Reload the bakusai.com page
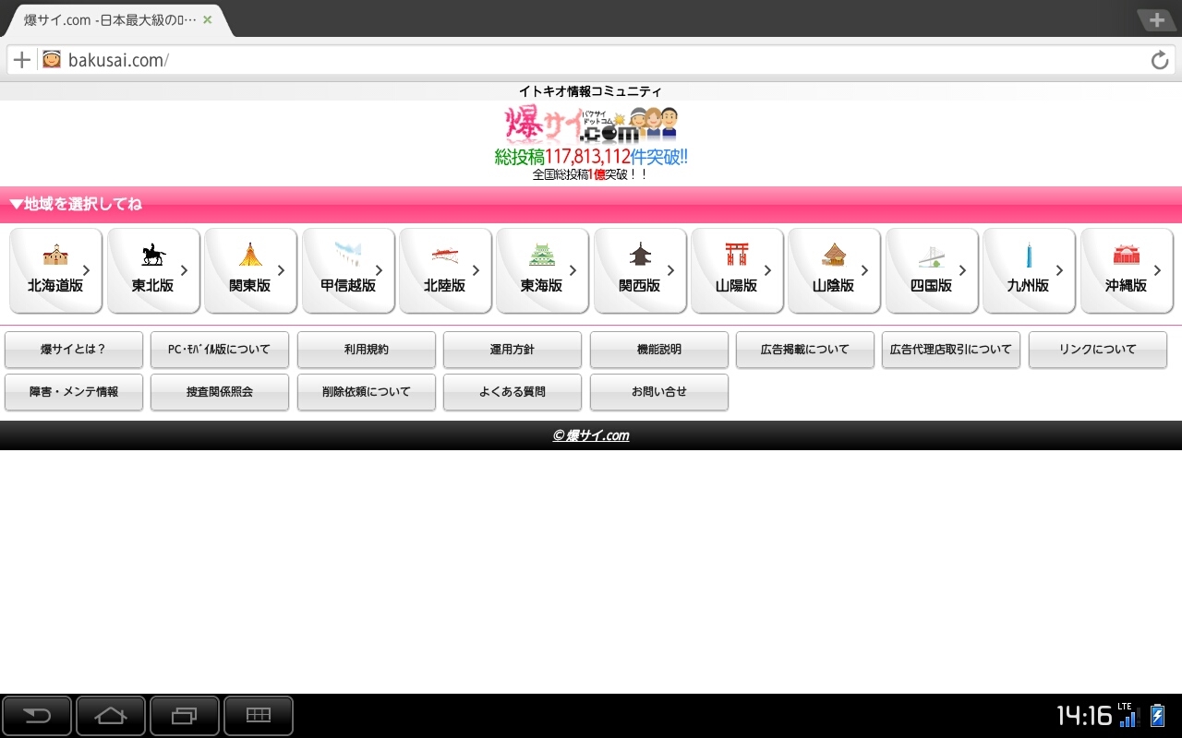Screen dimensions: 1182x738 (x=1160, y=61)
